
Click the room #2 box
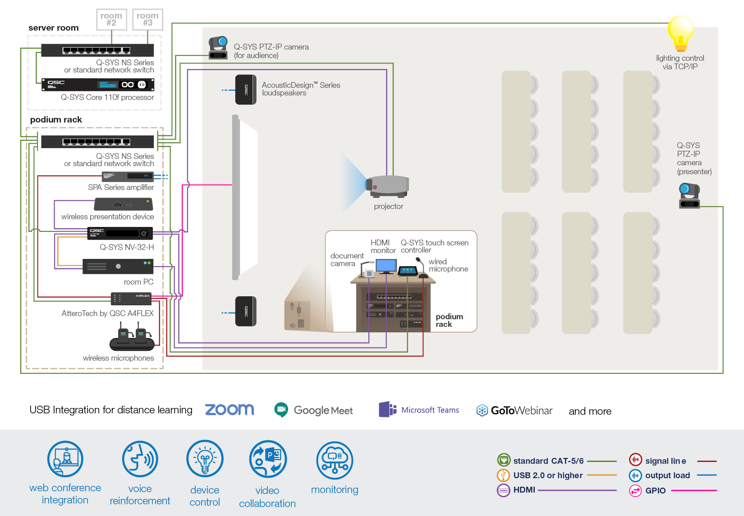click(111, 19)
